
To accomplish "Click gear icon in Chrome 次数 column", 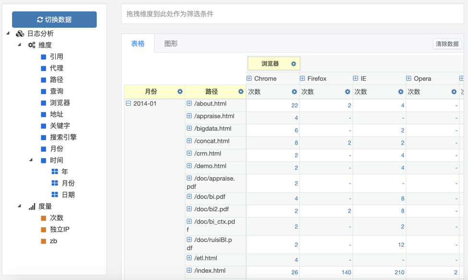I will 294,92.
